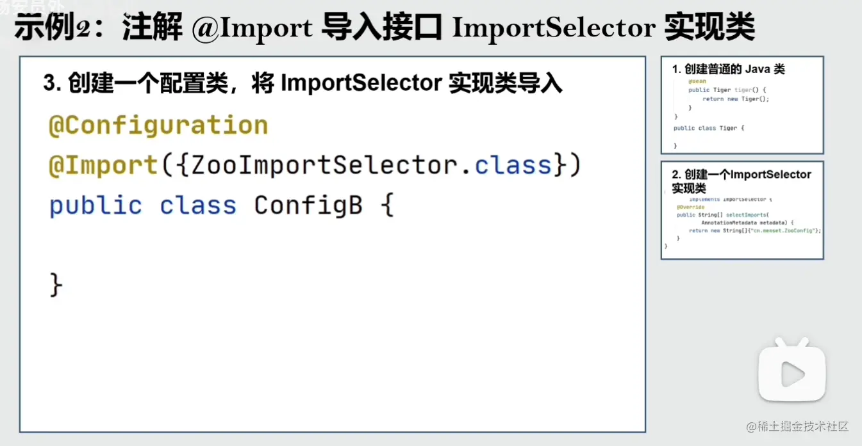Open the step 2 ImportSelector thumbnail

click(742, 211)
